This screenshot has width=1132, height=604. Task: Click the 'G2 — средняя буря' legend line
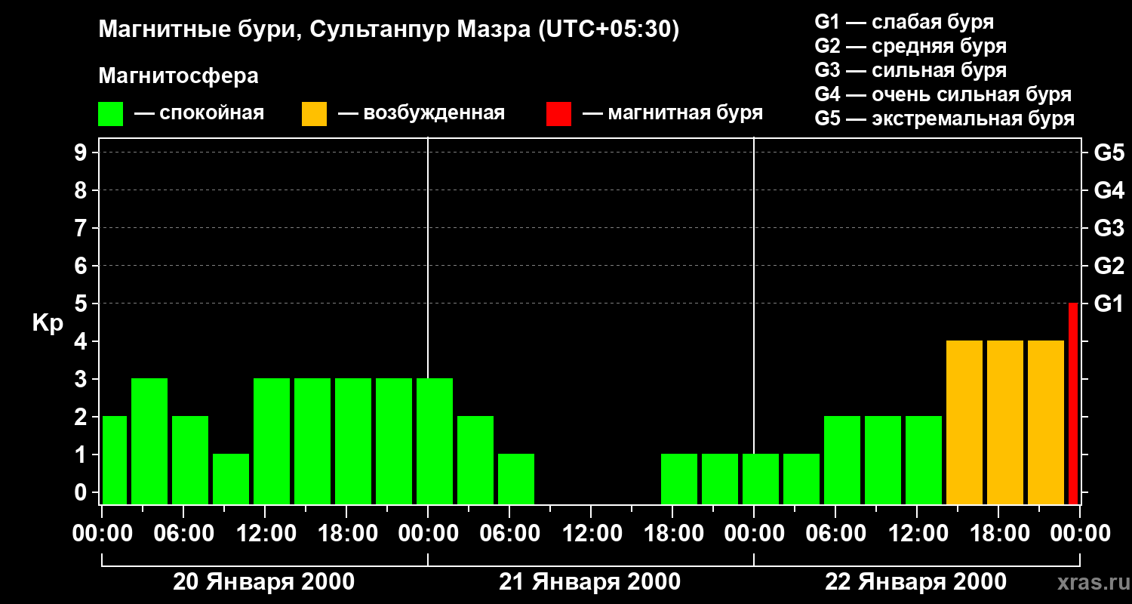tap(910, 46)
